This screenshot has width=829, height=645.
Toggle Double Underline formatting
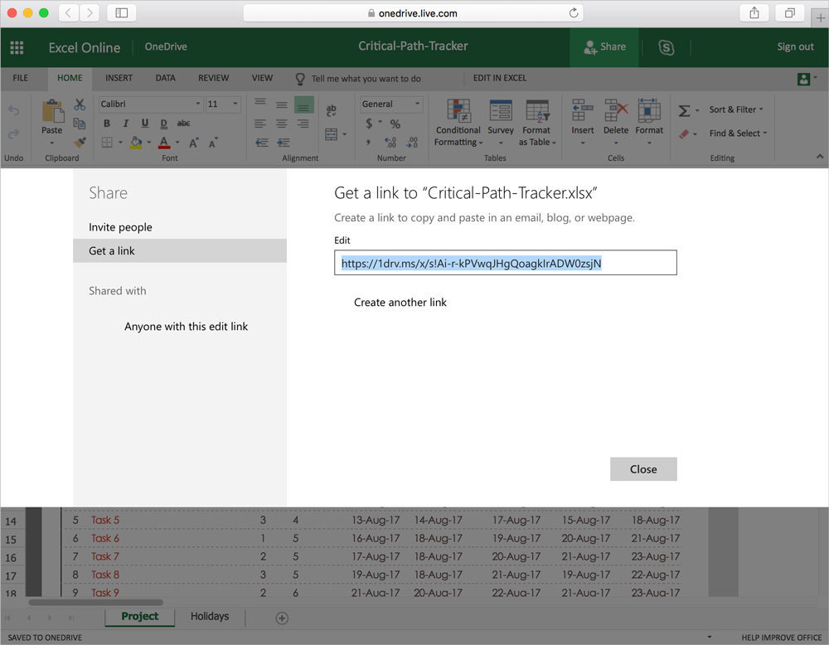coord(164,124)
